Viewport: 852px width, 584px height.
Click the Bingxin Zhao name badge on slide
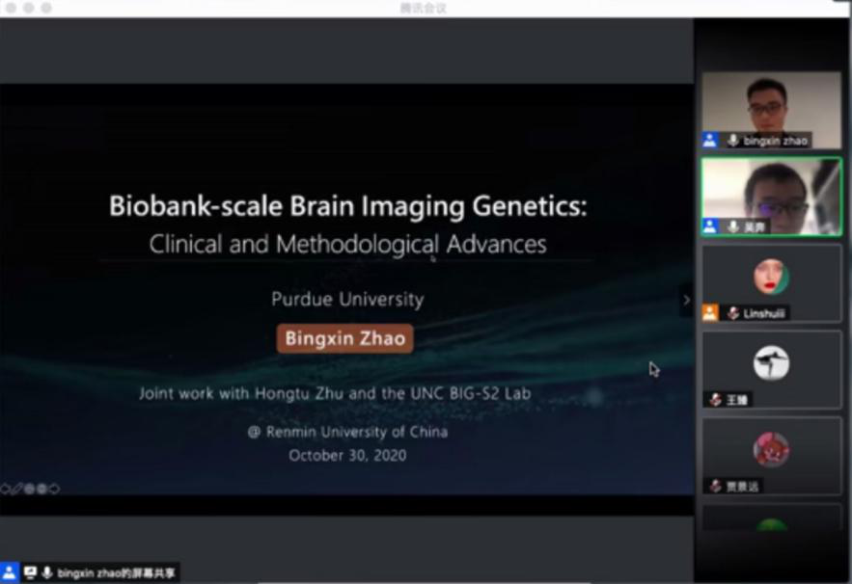coord(346,338)
